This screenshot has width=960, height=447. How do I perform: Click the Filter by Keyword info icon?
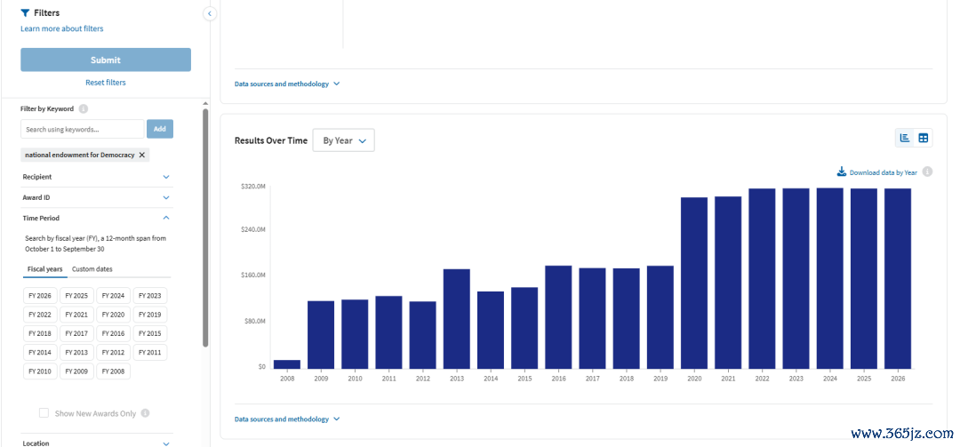point(84,109)
